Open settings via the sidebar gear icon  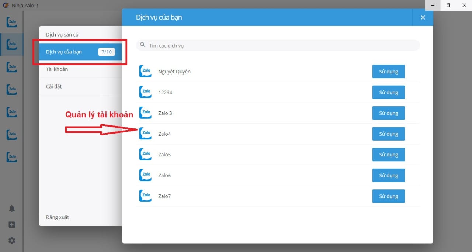tap(12, 241)
